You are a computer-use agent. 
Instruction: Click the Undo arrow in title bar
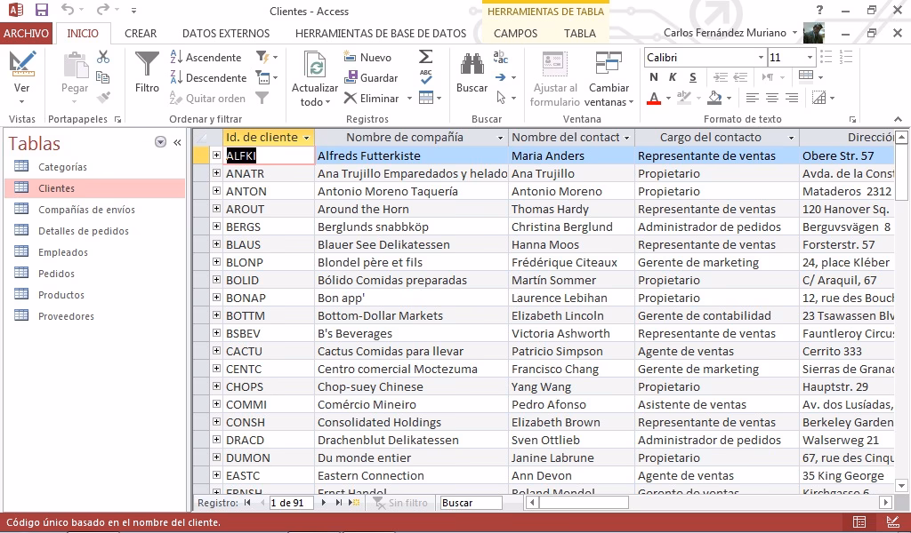pyautogui.click(x=68, y=10)
